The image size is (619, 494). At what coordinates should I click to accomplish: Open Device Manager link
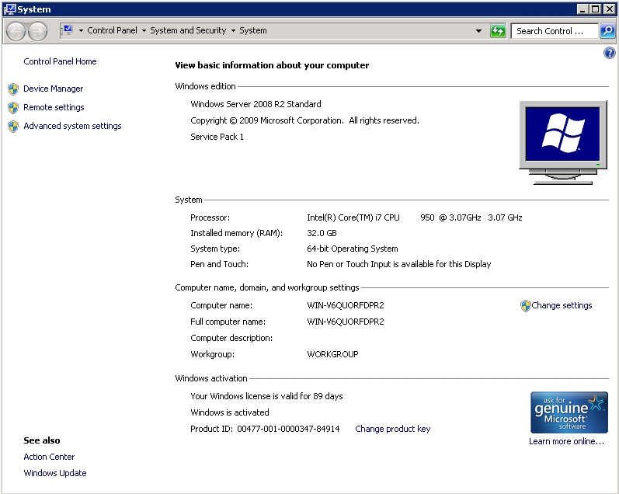coord(54,89)
